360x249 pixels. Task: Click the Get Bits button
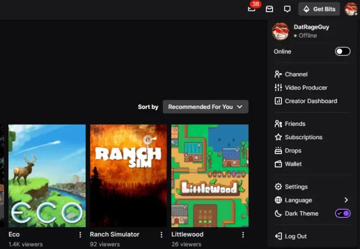(x=319, y=9)
